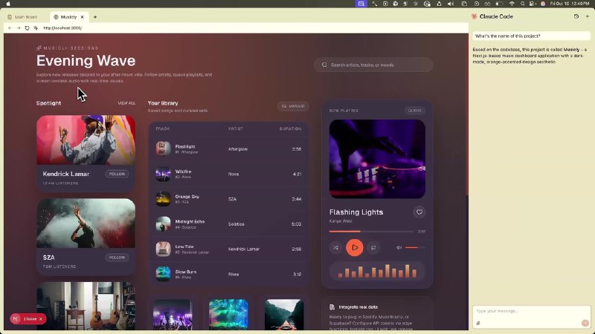Switch to the Main Board tab
The height and width of the screenshot is (334, 595).
coord(25,16)
